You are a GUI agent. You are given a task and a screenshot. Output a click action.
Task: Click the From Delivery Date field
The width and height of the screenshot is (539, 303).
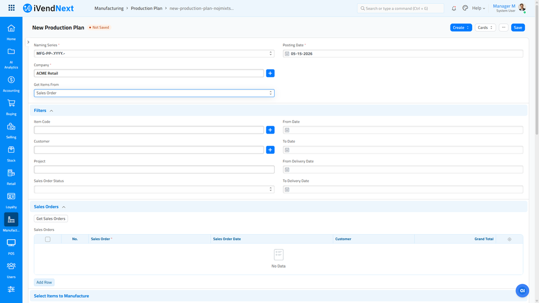(403, 169)
